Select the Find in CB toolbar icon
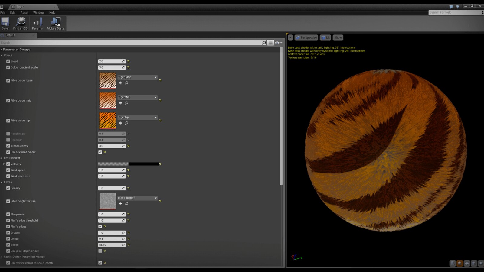 tap(20, 23)
